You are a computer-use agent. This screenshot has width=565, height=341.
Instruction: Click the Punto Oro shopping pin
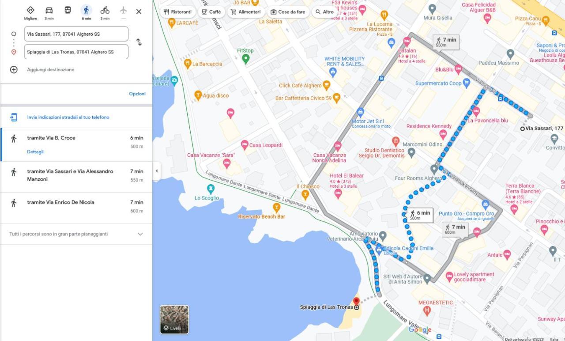pos(486,204)
